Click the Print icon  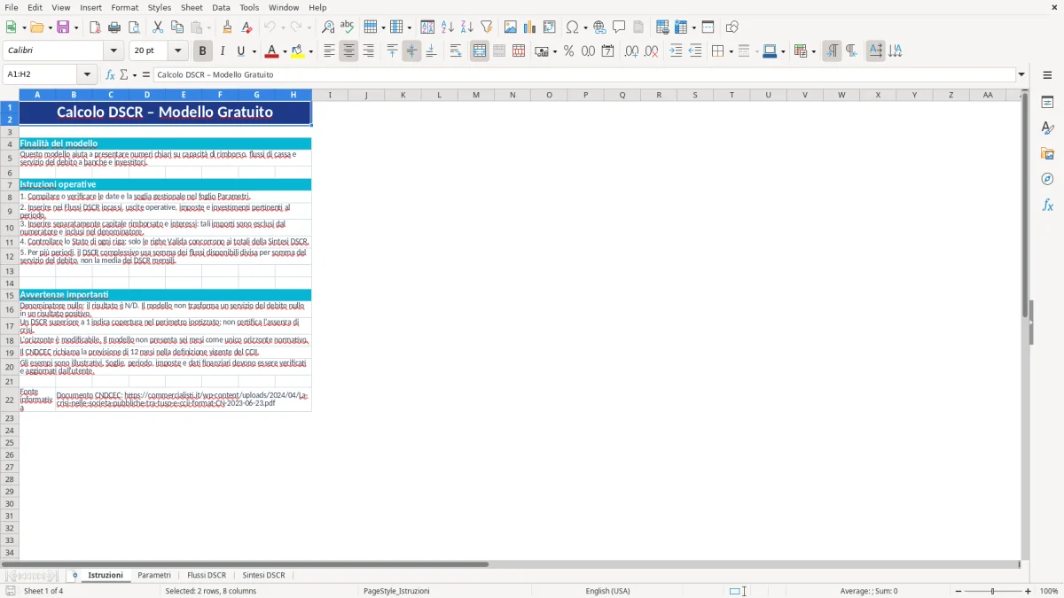114,27
